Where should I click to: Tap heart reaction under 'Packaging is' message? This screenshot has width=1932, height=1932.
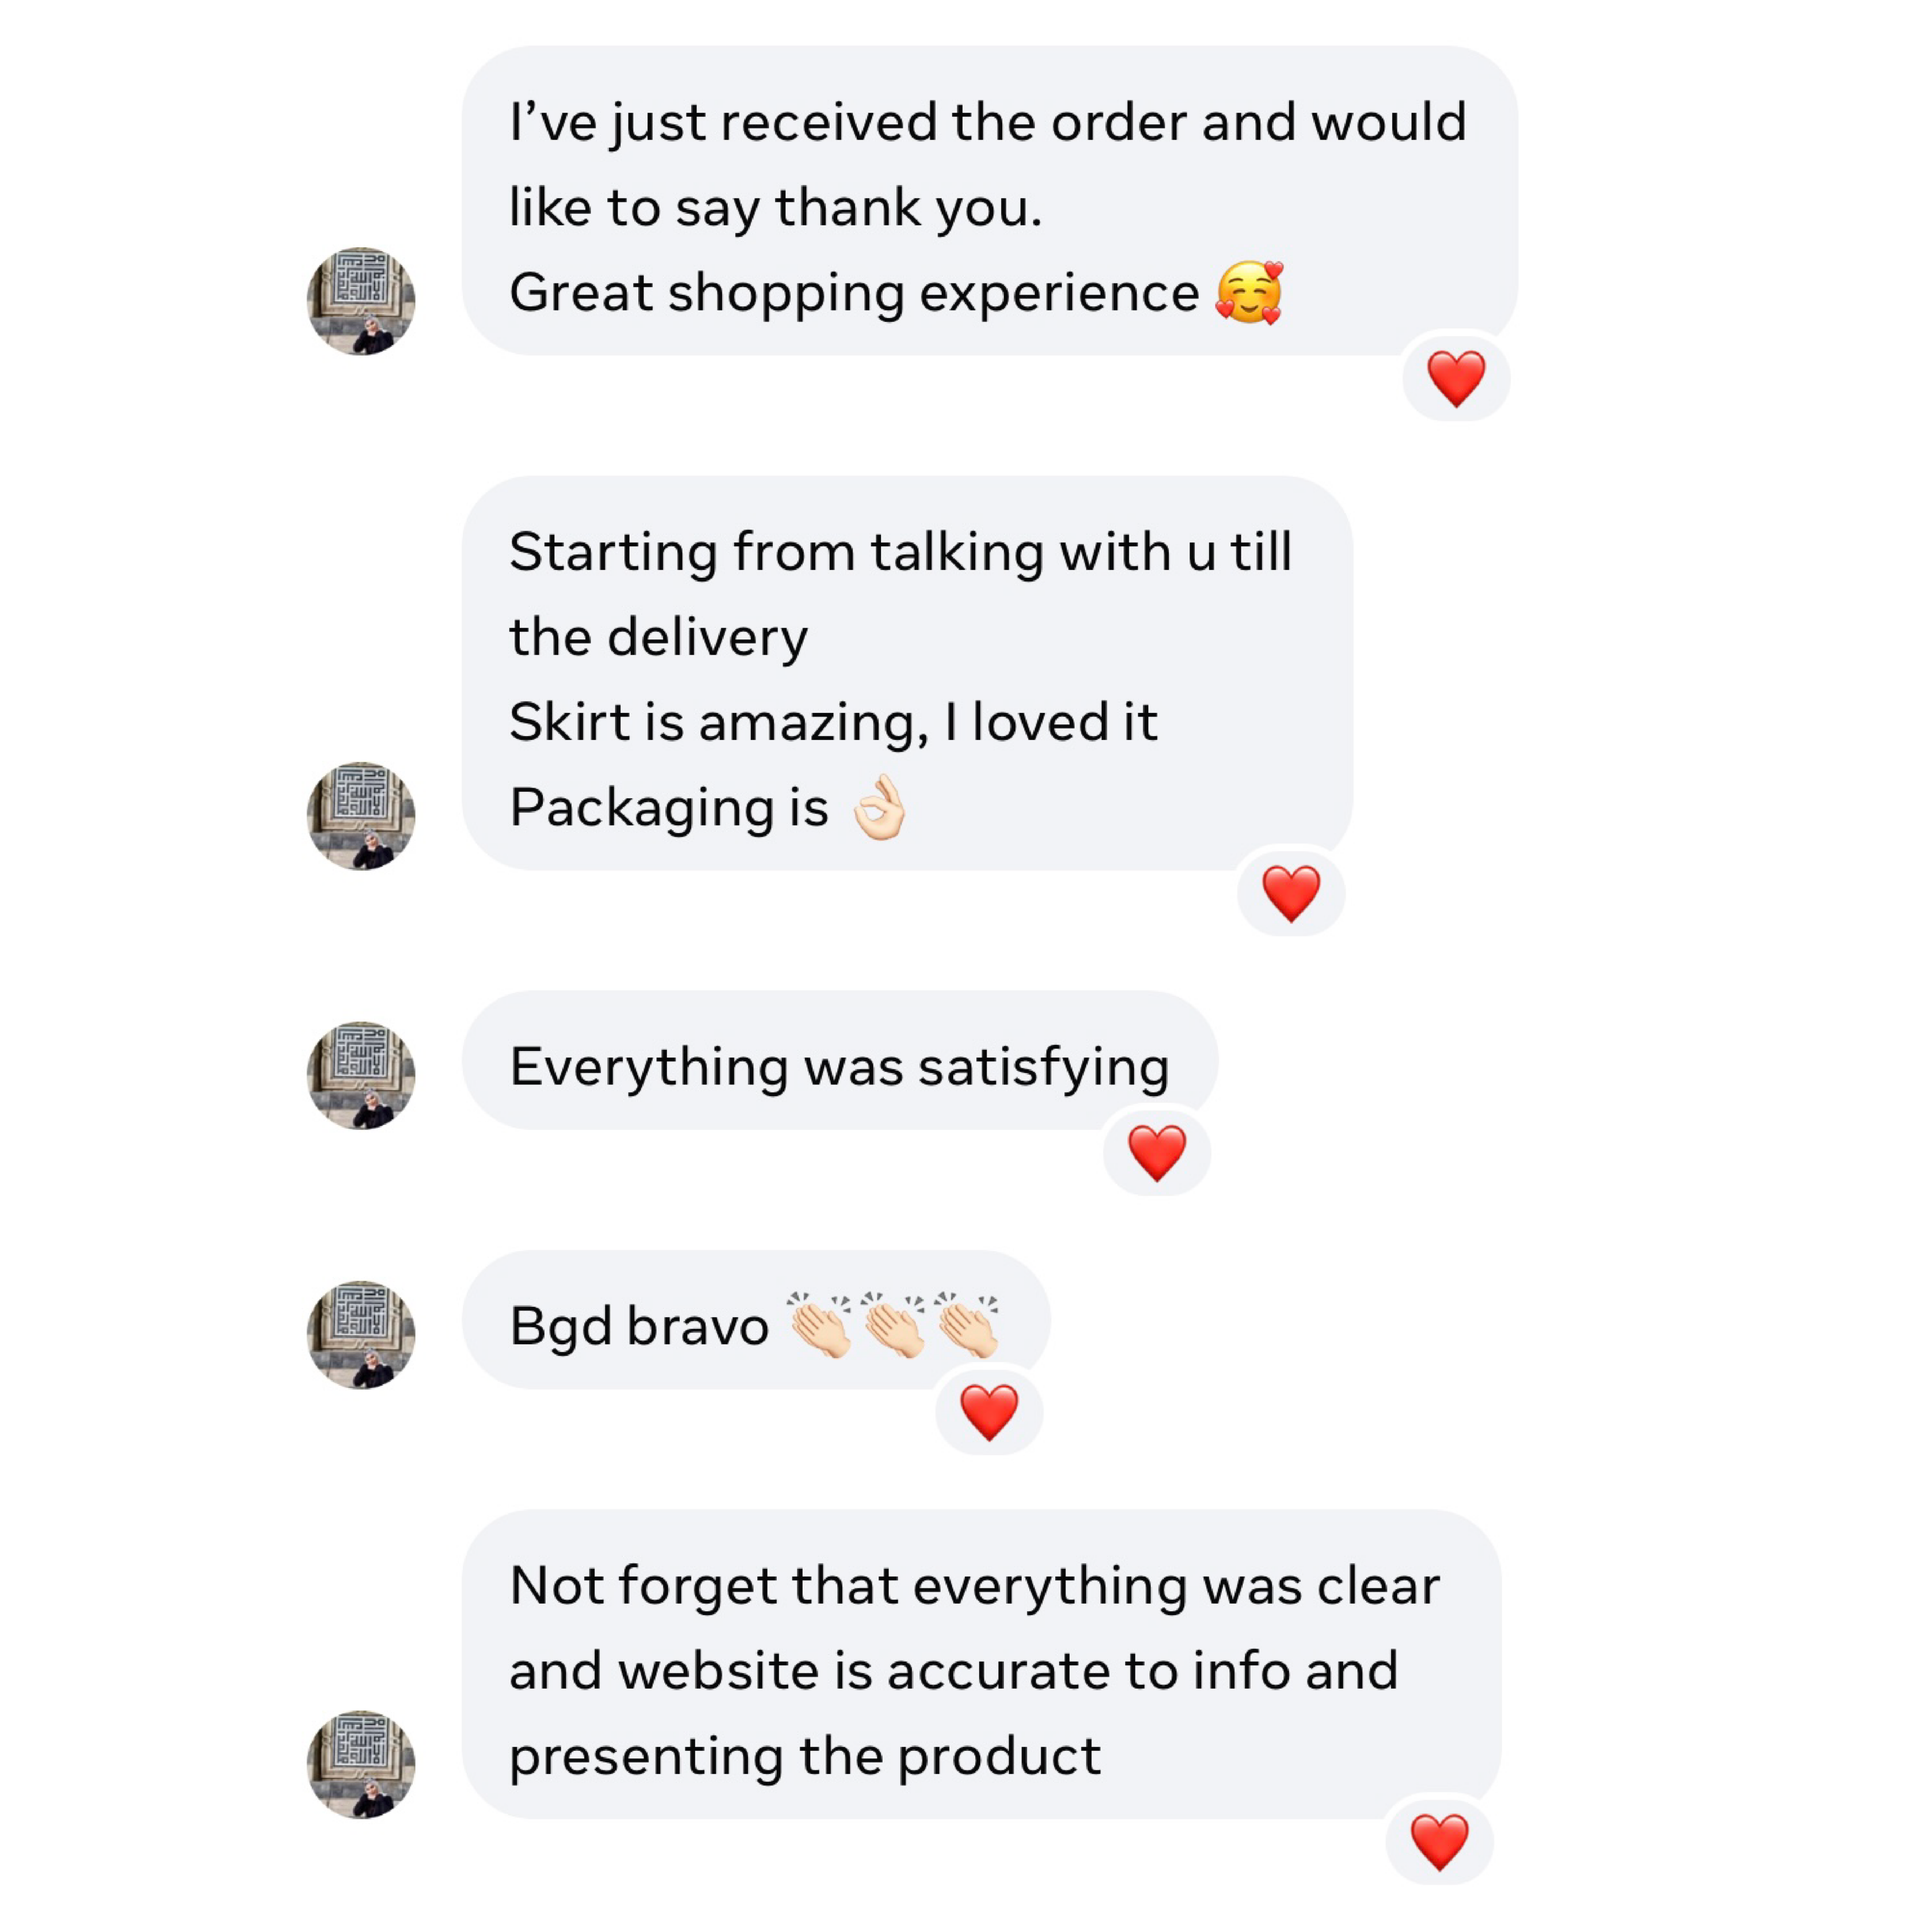(x=1290, y=893)
